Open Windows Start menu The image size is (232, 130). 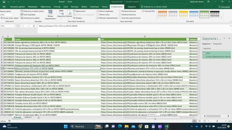click(x=66, y=126)
